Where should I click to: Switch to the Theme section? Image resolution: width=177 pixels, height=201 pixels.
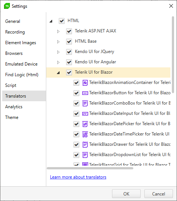coord(24,117)
